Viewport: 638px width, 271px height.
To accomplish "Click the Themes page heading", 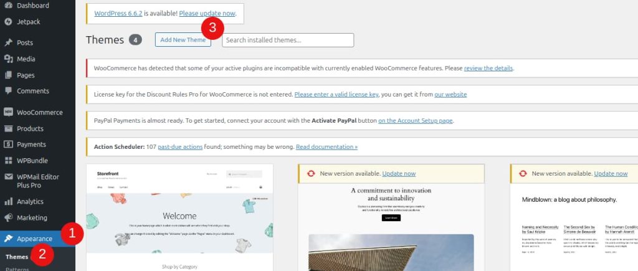I will [105, 40].
